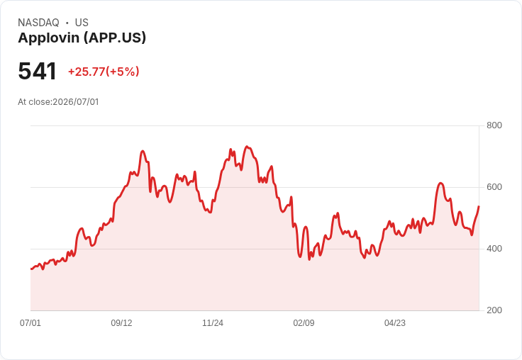Click the 07/01 x-axis date label
Viewport: 522px width, 360px height.
point(30,322)
